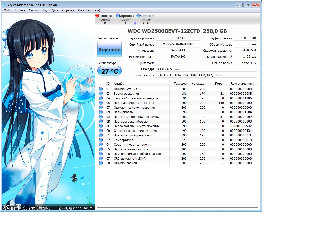
Task: Click the red status orb for disk D:
Action: (97, 16)
